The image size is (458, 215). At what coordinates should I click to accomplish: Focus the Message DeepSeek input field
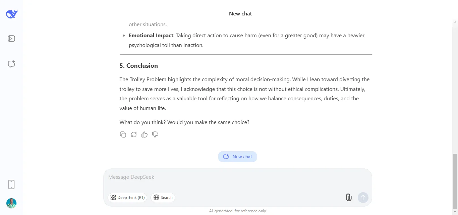[x=235, y=177]
